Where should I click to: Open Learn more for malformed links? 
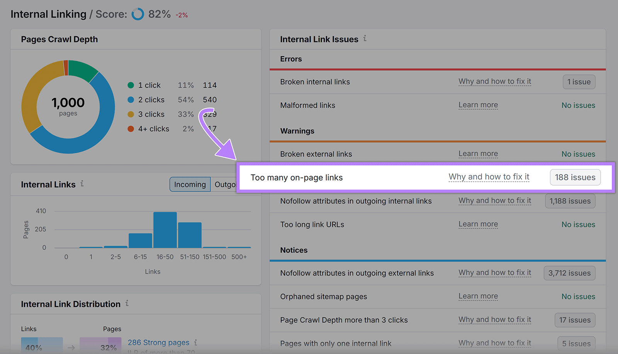point(478,105)
